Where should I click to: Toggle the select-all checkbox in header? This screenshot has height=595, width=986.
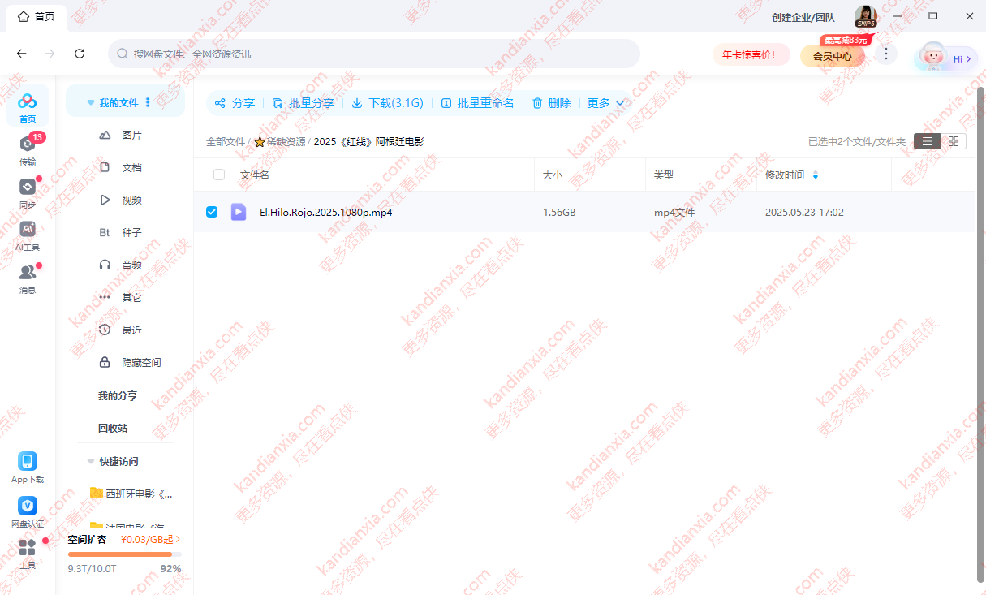click(219, 175)
